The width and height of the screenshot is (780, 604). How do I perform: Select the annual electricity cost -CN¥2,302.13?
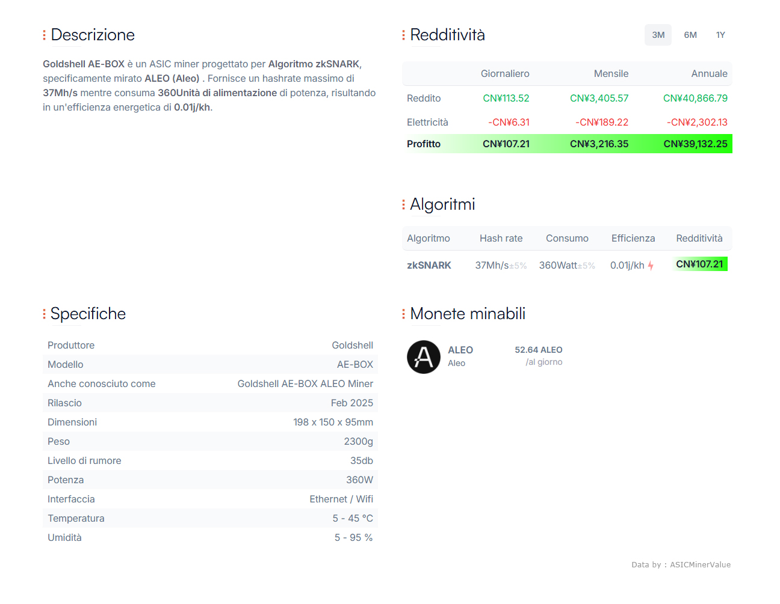point(697,122)
